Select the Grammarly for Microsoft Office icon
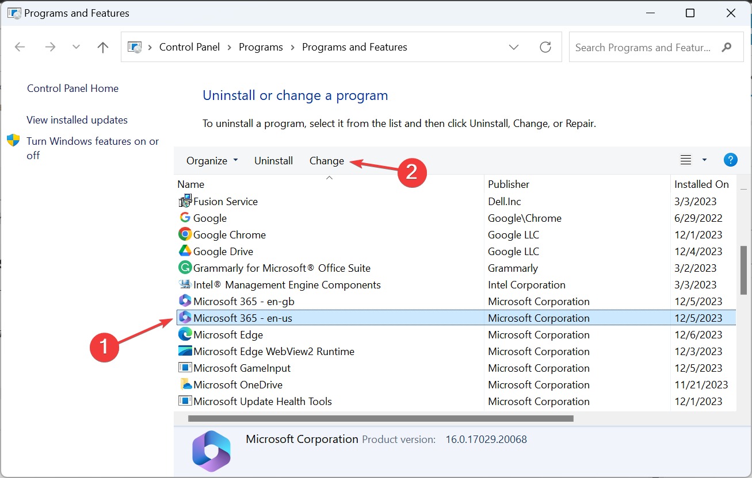This screenshot has width=752, height=478. (185, 268)
